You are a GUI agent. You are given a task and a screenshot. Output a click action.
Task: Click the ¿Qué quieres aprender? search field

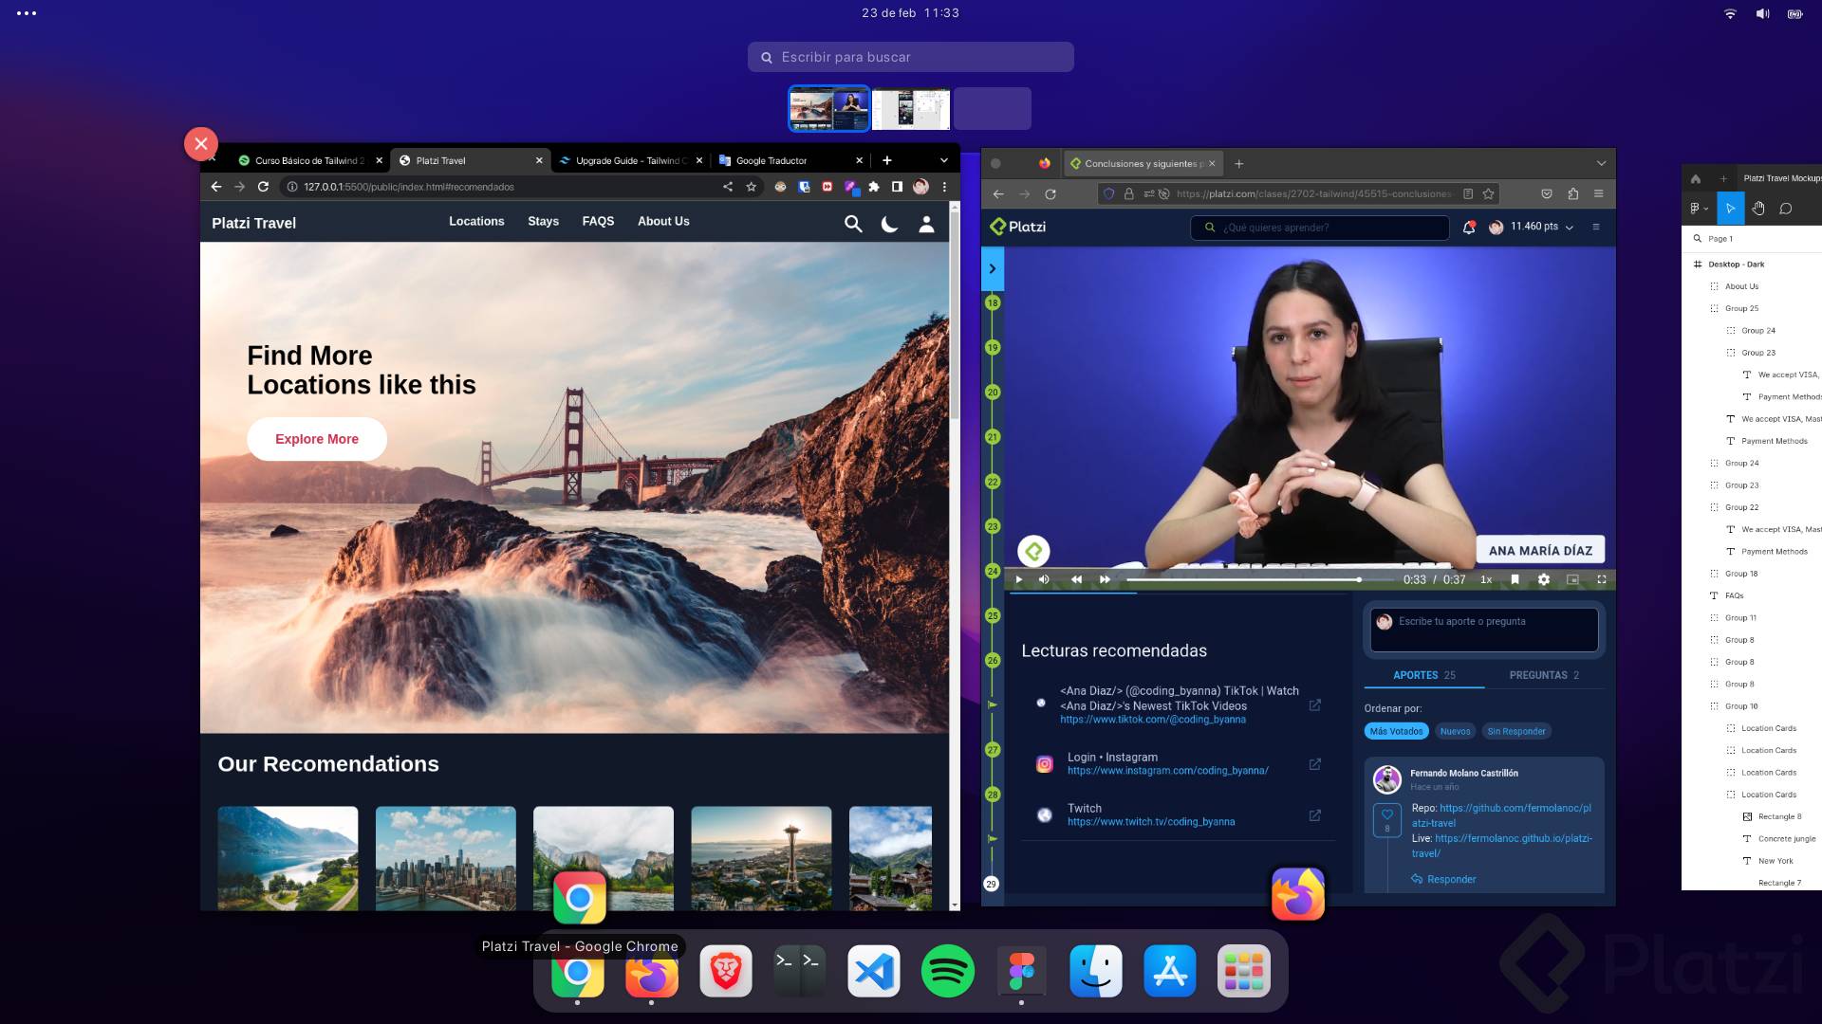pyautogui.click(x=1319, y=228)
